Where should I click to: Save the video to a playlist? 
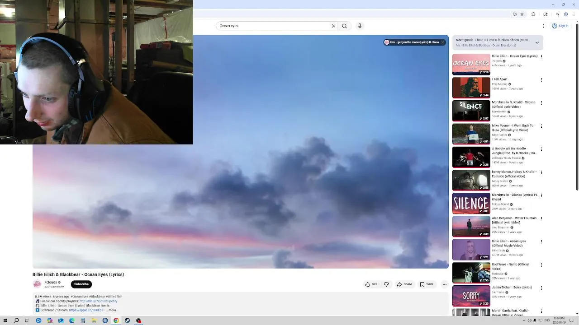(427, 284)
